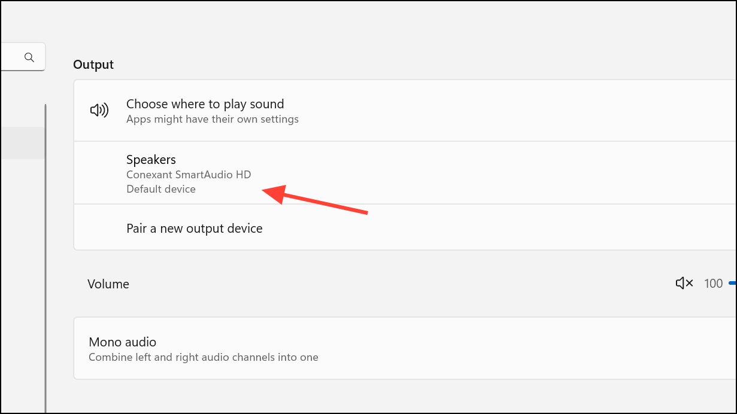Unmute sound using the muted speaker icon
This screenshot has width=737, height=414.
[x=684, y=284]
